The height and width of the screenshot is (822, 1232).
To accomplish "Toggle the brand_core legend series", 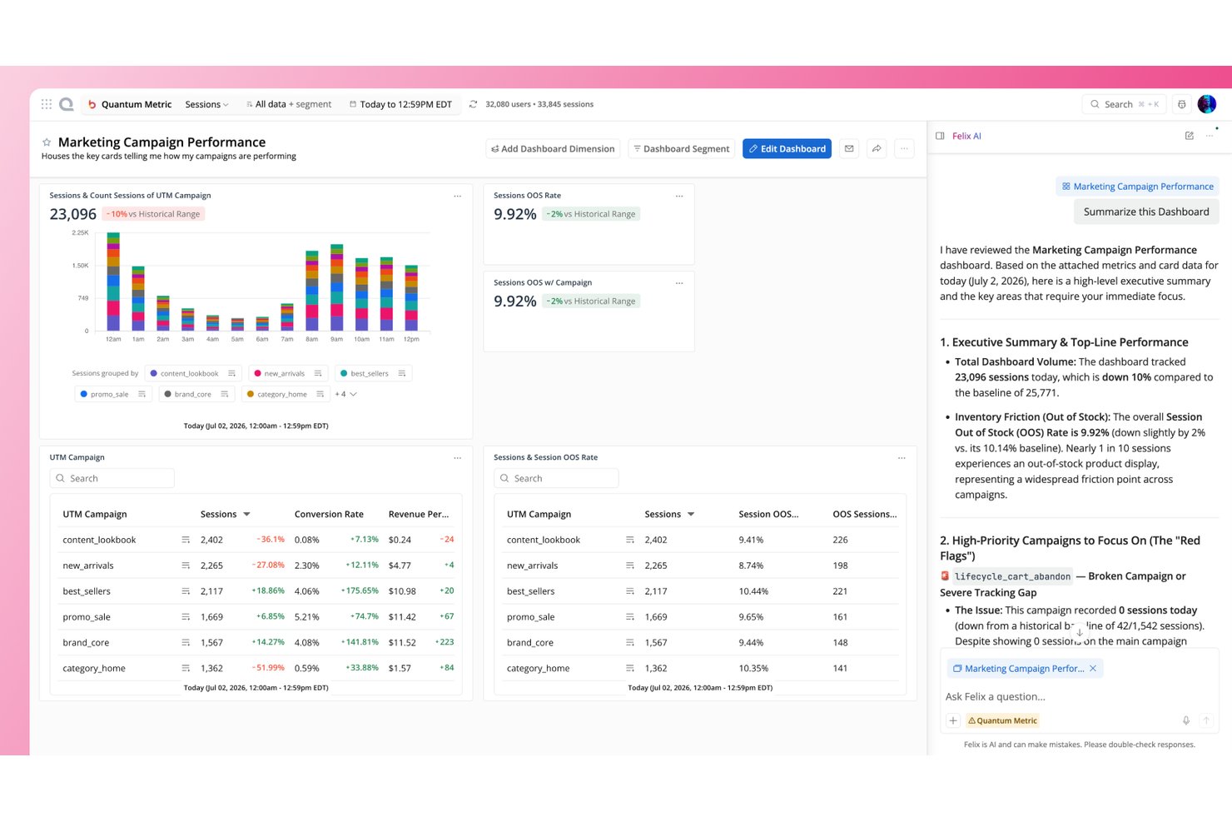I will coord(196,394).
